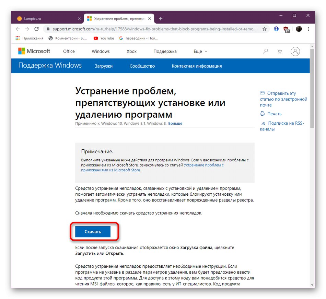The image size is (326, 299).
Task: Bookmark this page with the star icon
Action: pyautogui.click(x=265, y=29)
